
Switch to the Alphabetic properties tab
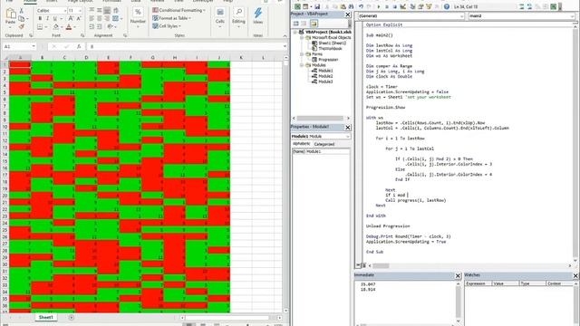[x=302, y=144]
